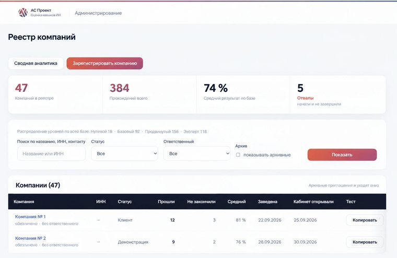This screenshot has height=258, width=397.
Task: Open Сводная аналитика
Action: 36,63
